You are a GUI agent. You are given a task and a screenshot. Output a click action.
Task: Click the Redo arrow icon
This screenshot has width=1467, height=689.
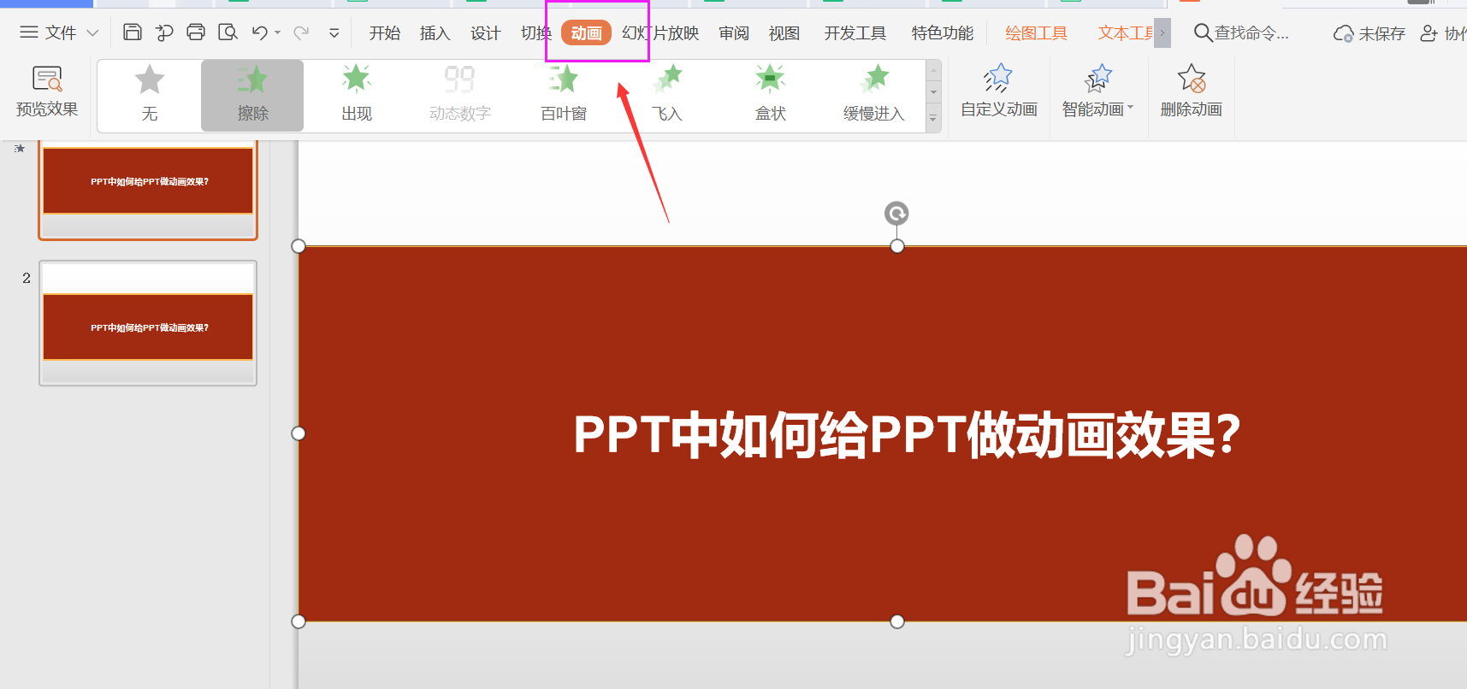point(301,32)
